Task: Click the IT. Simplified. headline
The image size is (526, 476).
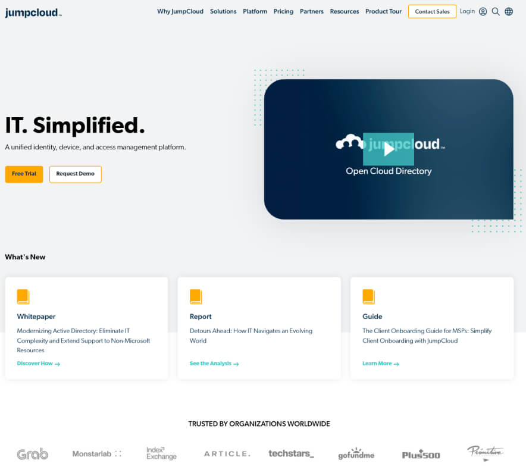Action: [75, 126]
